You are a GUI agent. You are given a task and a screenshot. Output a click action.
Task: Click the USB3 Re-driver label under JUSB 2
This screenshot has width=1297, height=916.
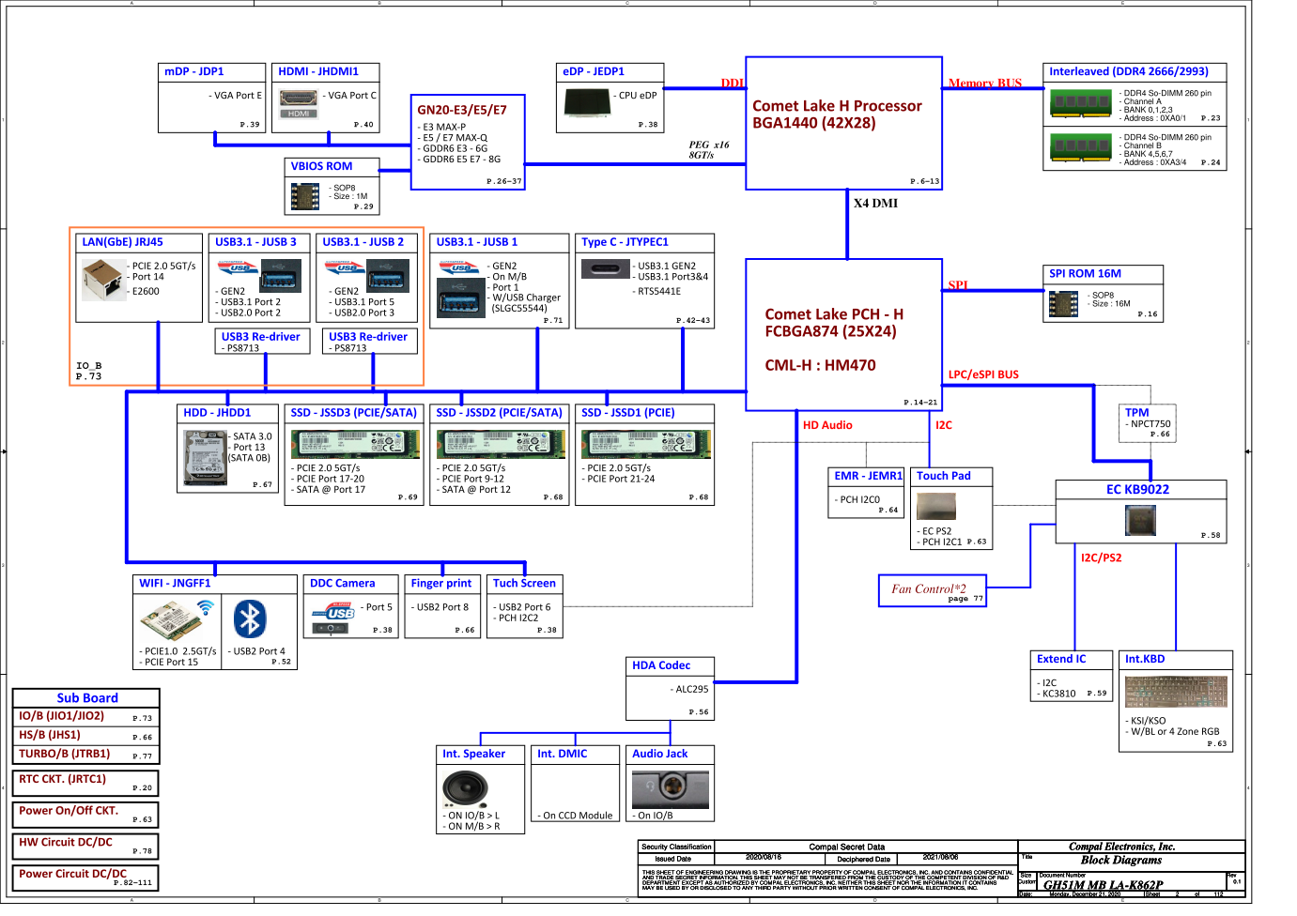pos(369,336)
